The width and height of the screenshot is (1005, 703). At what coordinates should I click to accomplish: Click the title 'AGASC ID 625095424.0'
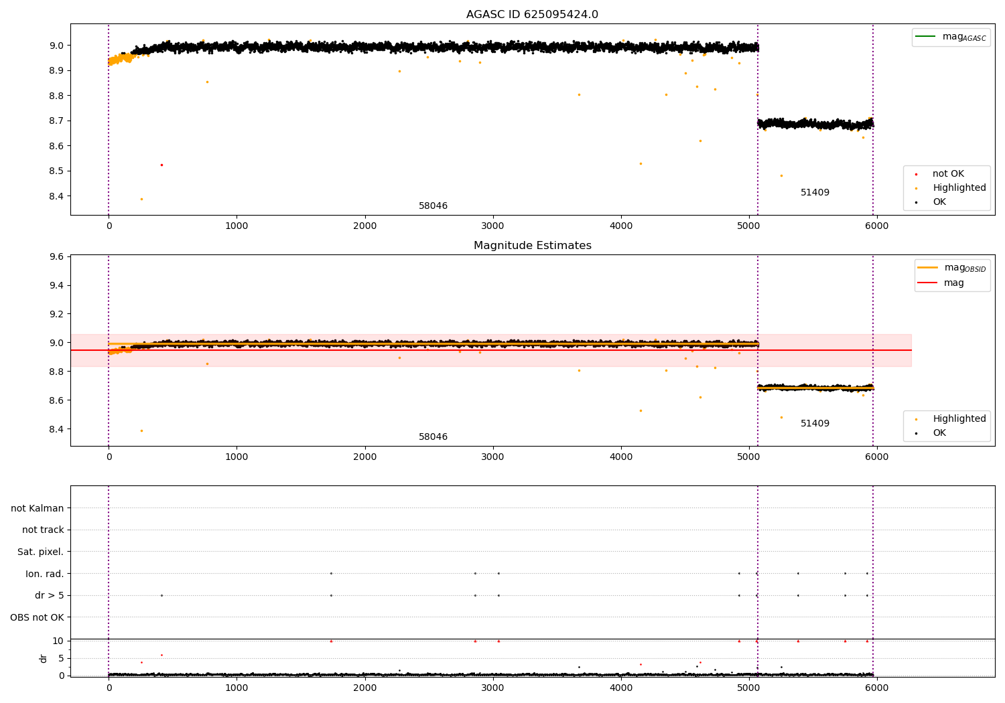tap(532, 15)
